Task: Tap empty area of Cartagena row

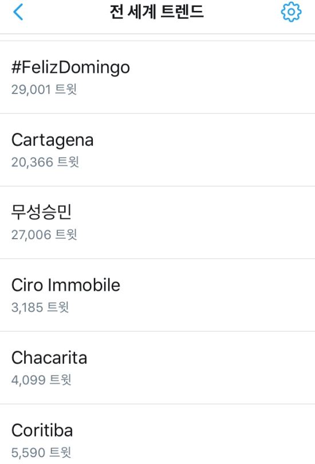Action: tap(207, 150)
